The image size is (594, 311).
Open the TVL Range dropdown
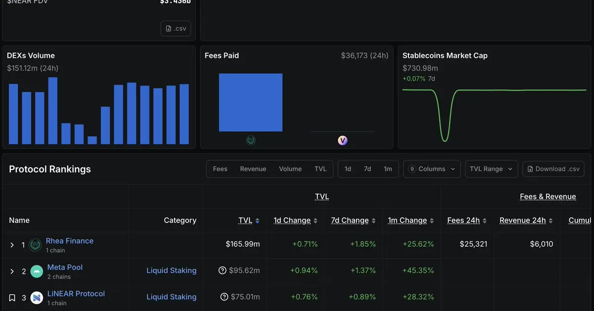[x=492, y=169]
